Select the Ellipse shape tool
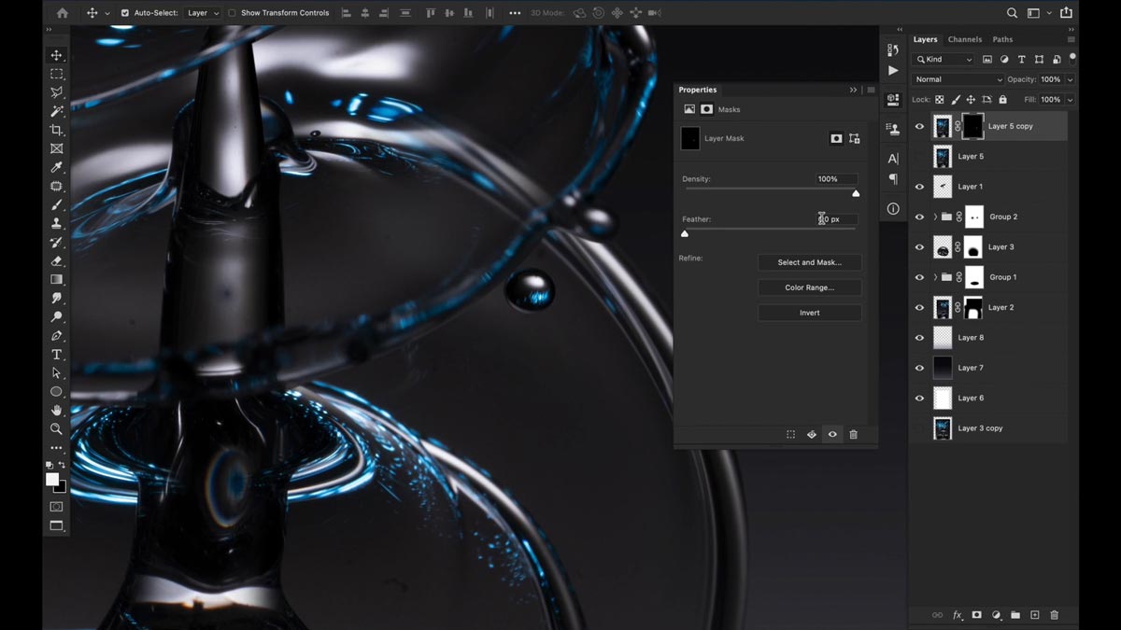 (57, 392)
